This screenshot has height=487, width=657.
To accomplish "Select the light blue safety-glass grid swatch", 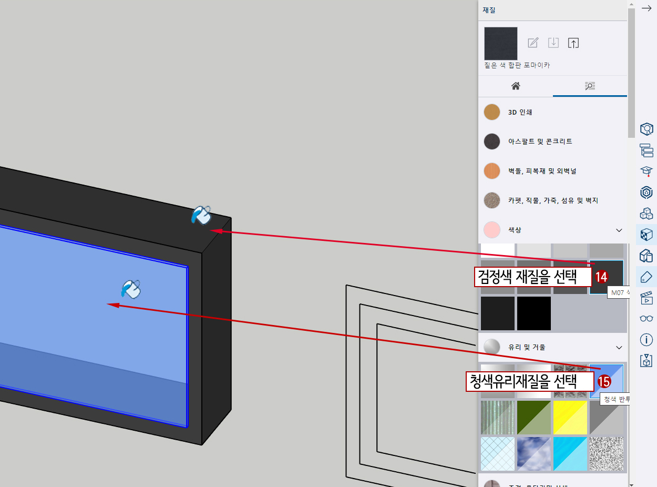I will tap(498, 454).
